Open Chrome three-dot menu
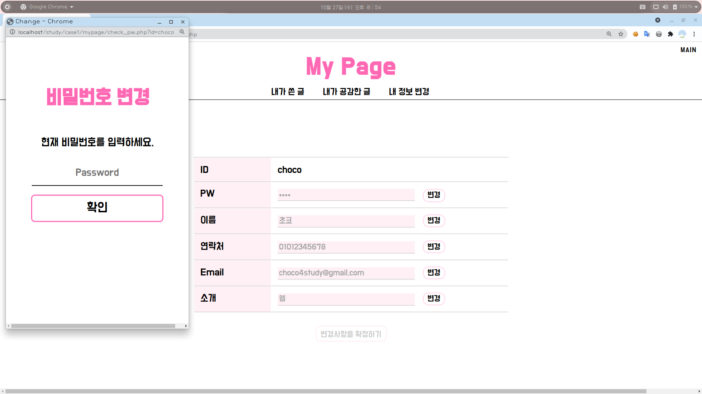Image resolution: width=702 pixels, height=394 pixels. click(x=694, y=34)
